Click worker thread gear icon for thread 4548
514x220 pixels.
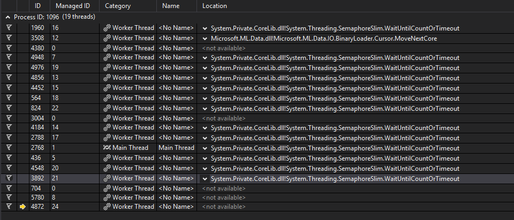[107, 168]
